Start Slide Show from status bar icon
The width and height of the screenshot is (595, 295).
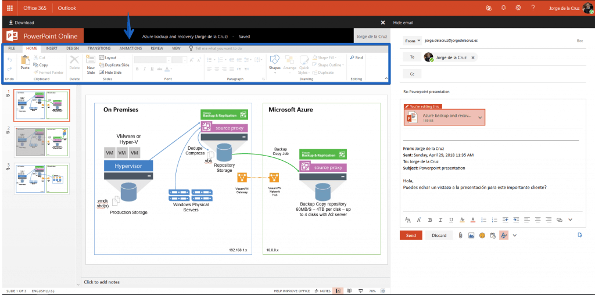[360, 291]
